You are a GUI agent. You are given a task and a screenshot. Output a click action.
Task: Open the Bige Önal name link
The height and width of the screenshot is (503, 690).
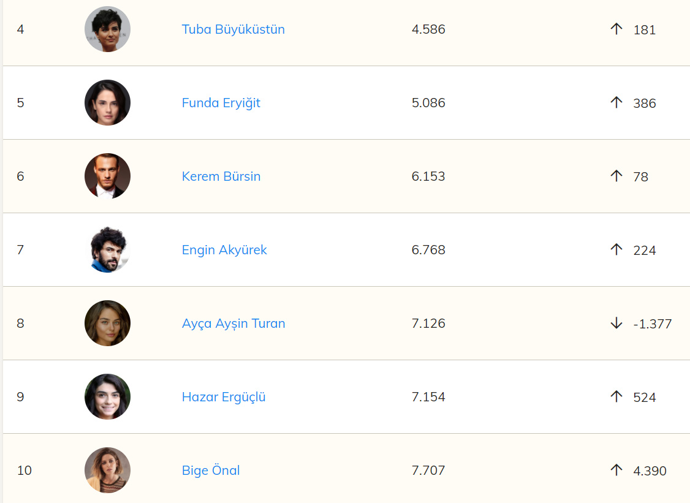(x=211, y=471)
